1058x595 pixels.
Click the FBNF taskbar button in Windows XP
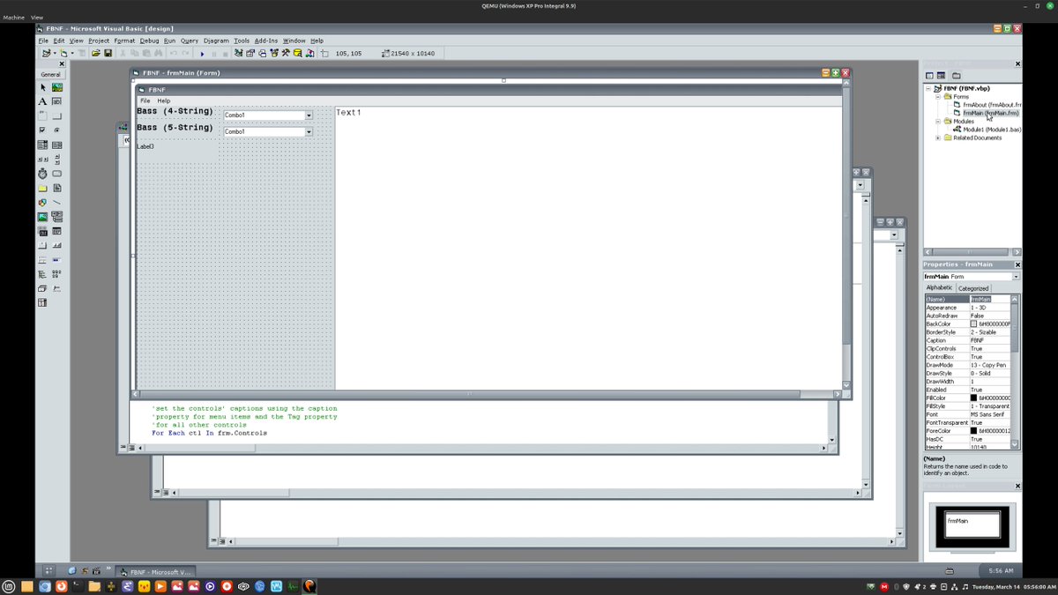[156, 572]
